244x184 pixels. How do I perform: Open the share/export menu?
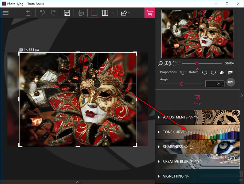point(125,13)
